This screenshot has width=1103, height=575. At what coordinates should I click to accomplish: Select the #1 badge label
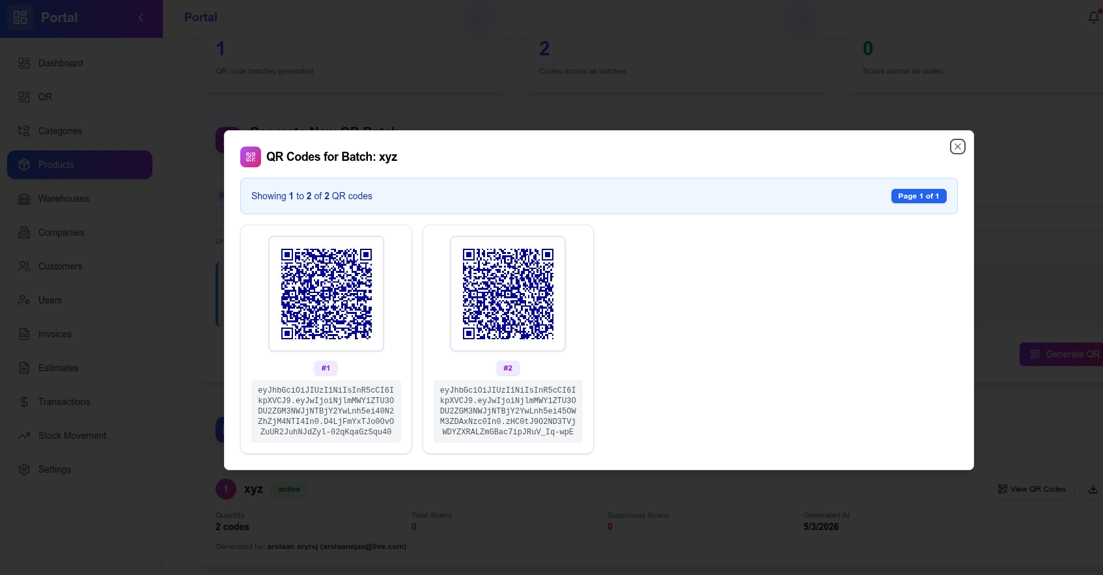326,368
